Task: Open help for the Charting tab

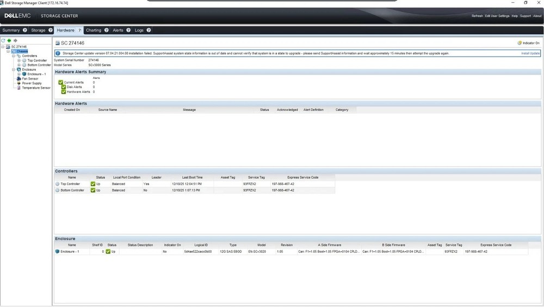Action: point(107,30)
